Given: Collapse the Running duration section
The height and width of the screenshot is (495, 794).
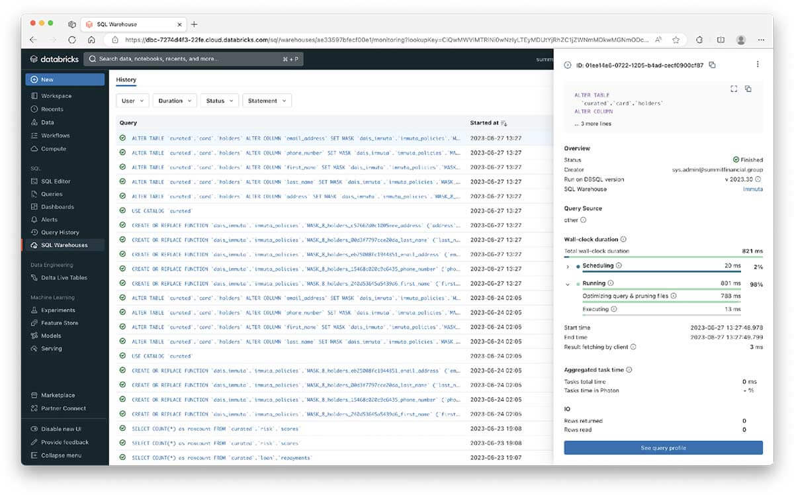Looking at the screenshot, I should point(568,284).
